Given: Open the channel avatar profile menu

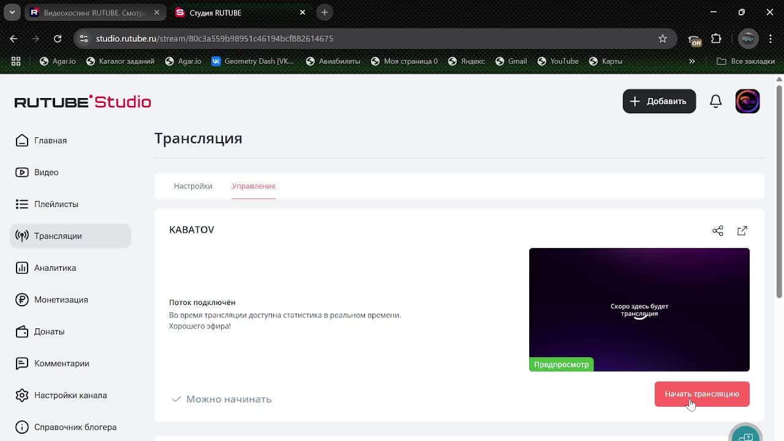Looking at the screenshot, I should point(747,101).
